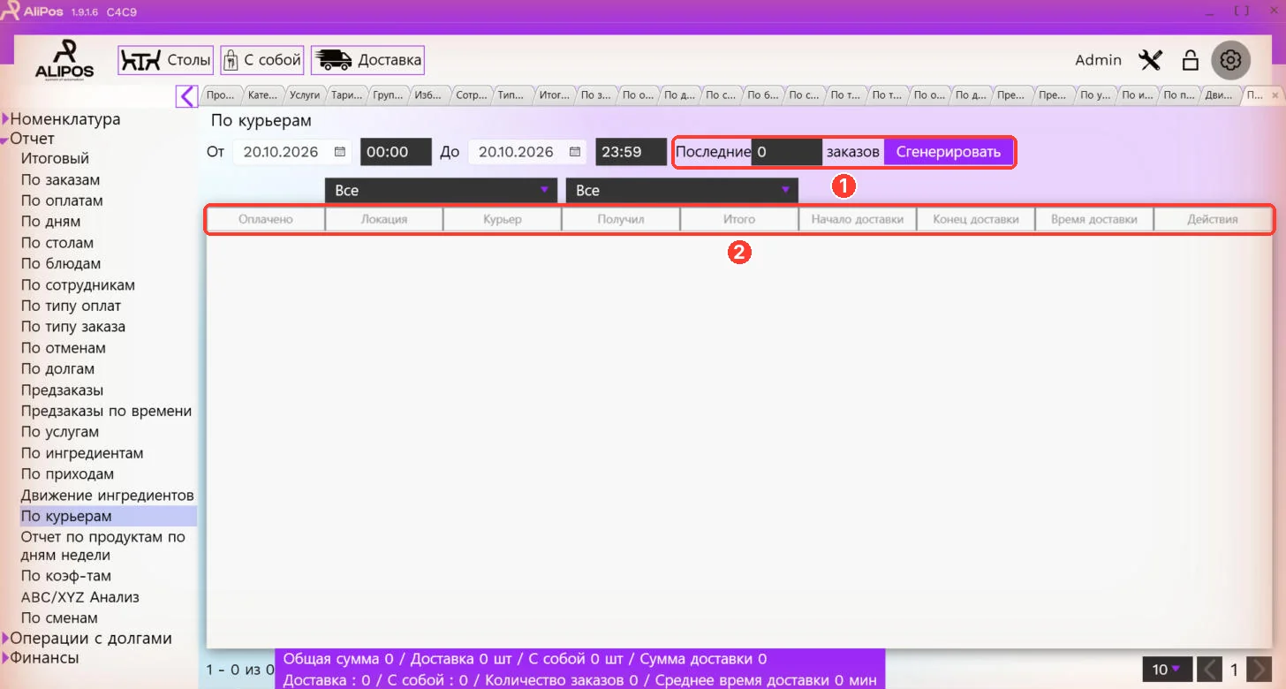Expand the Финансы tree section

click(x=5, y=658)
